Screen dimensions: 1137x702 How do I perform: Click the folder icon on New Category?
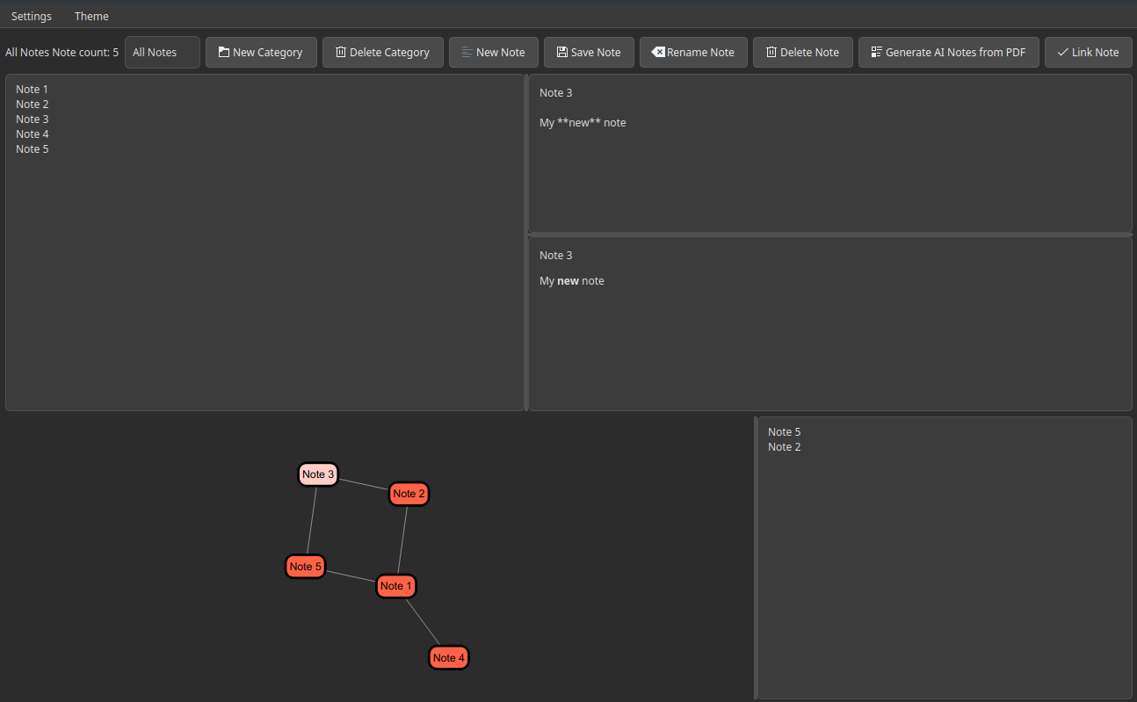224,53
